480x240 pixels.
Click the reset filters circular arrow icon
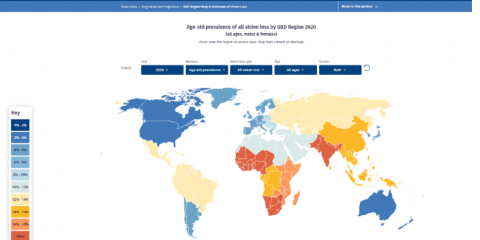[367, 67]
